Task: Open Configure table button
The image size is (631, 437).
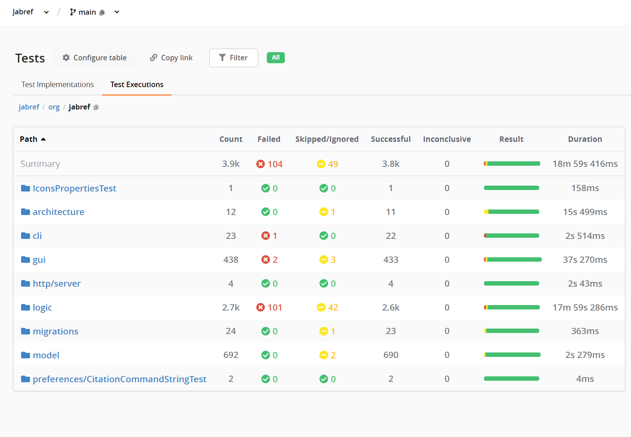Action: (x=95, y=58)
